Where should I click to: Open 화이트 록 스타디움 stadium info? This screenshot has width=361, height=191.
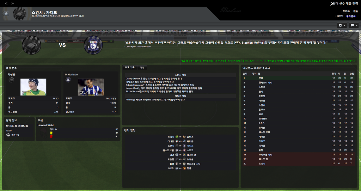17,126
